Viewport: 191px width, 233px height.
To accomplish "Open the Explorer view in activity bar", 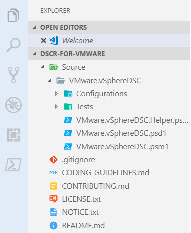I will [x=13, y=15].
